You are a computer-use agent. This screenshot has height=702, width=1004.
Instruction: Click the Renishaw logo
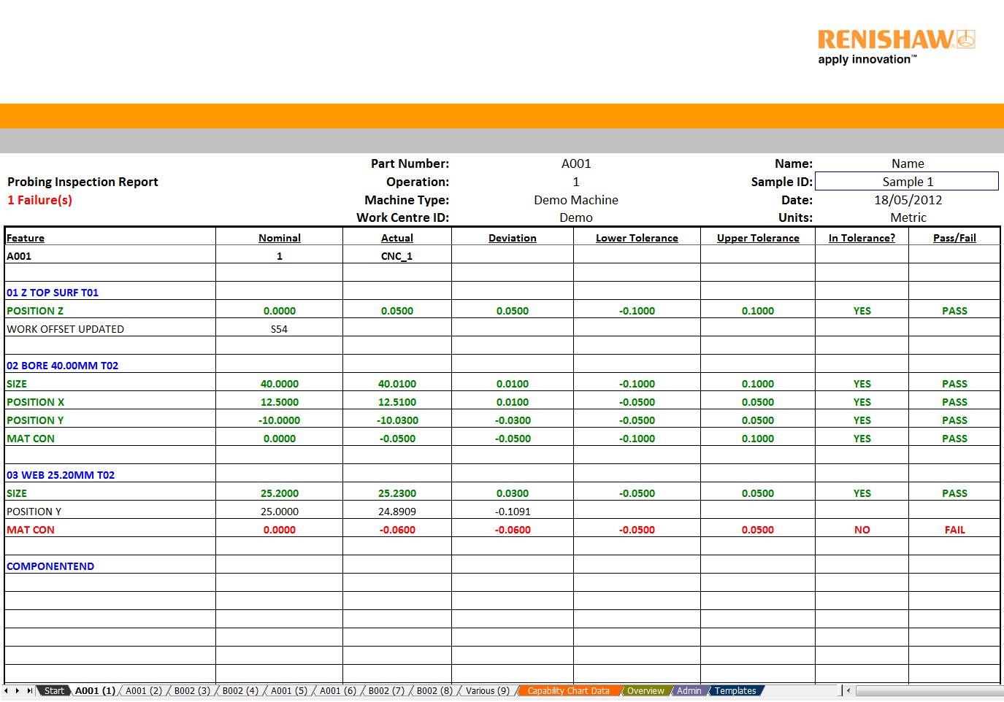[896, 47]
